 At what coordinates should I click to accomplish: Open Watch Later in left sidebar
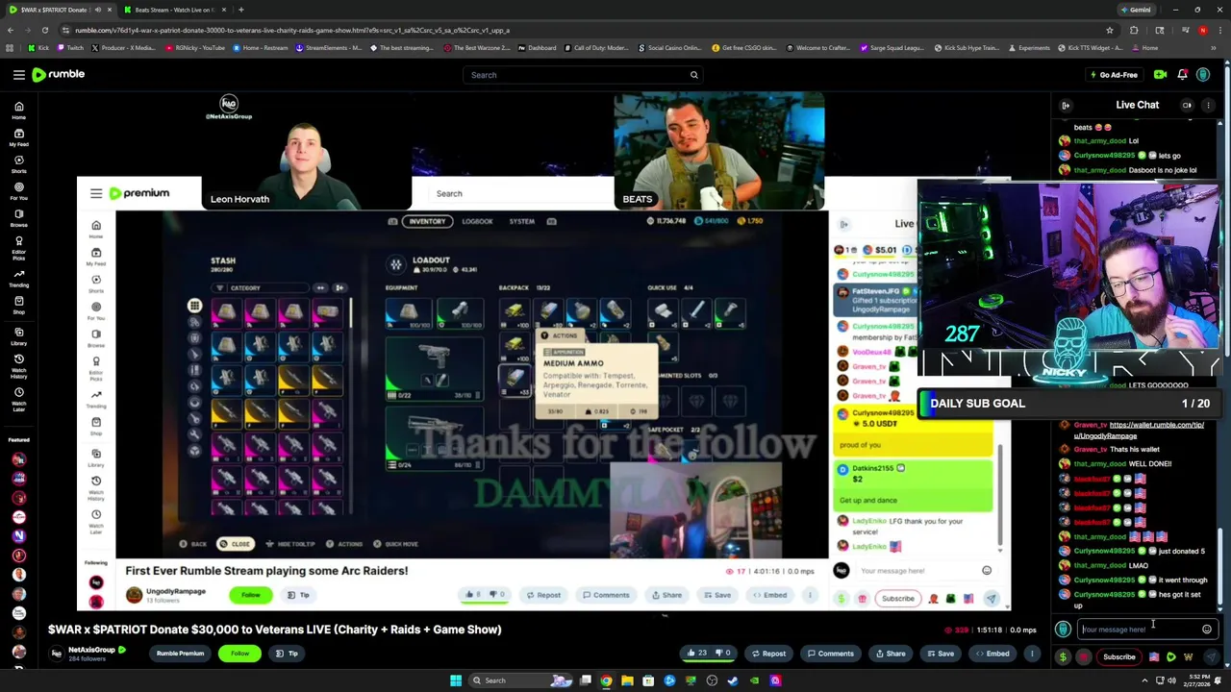tap(18, 399)
